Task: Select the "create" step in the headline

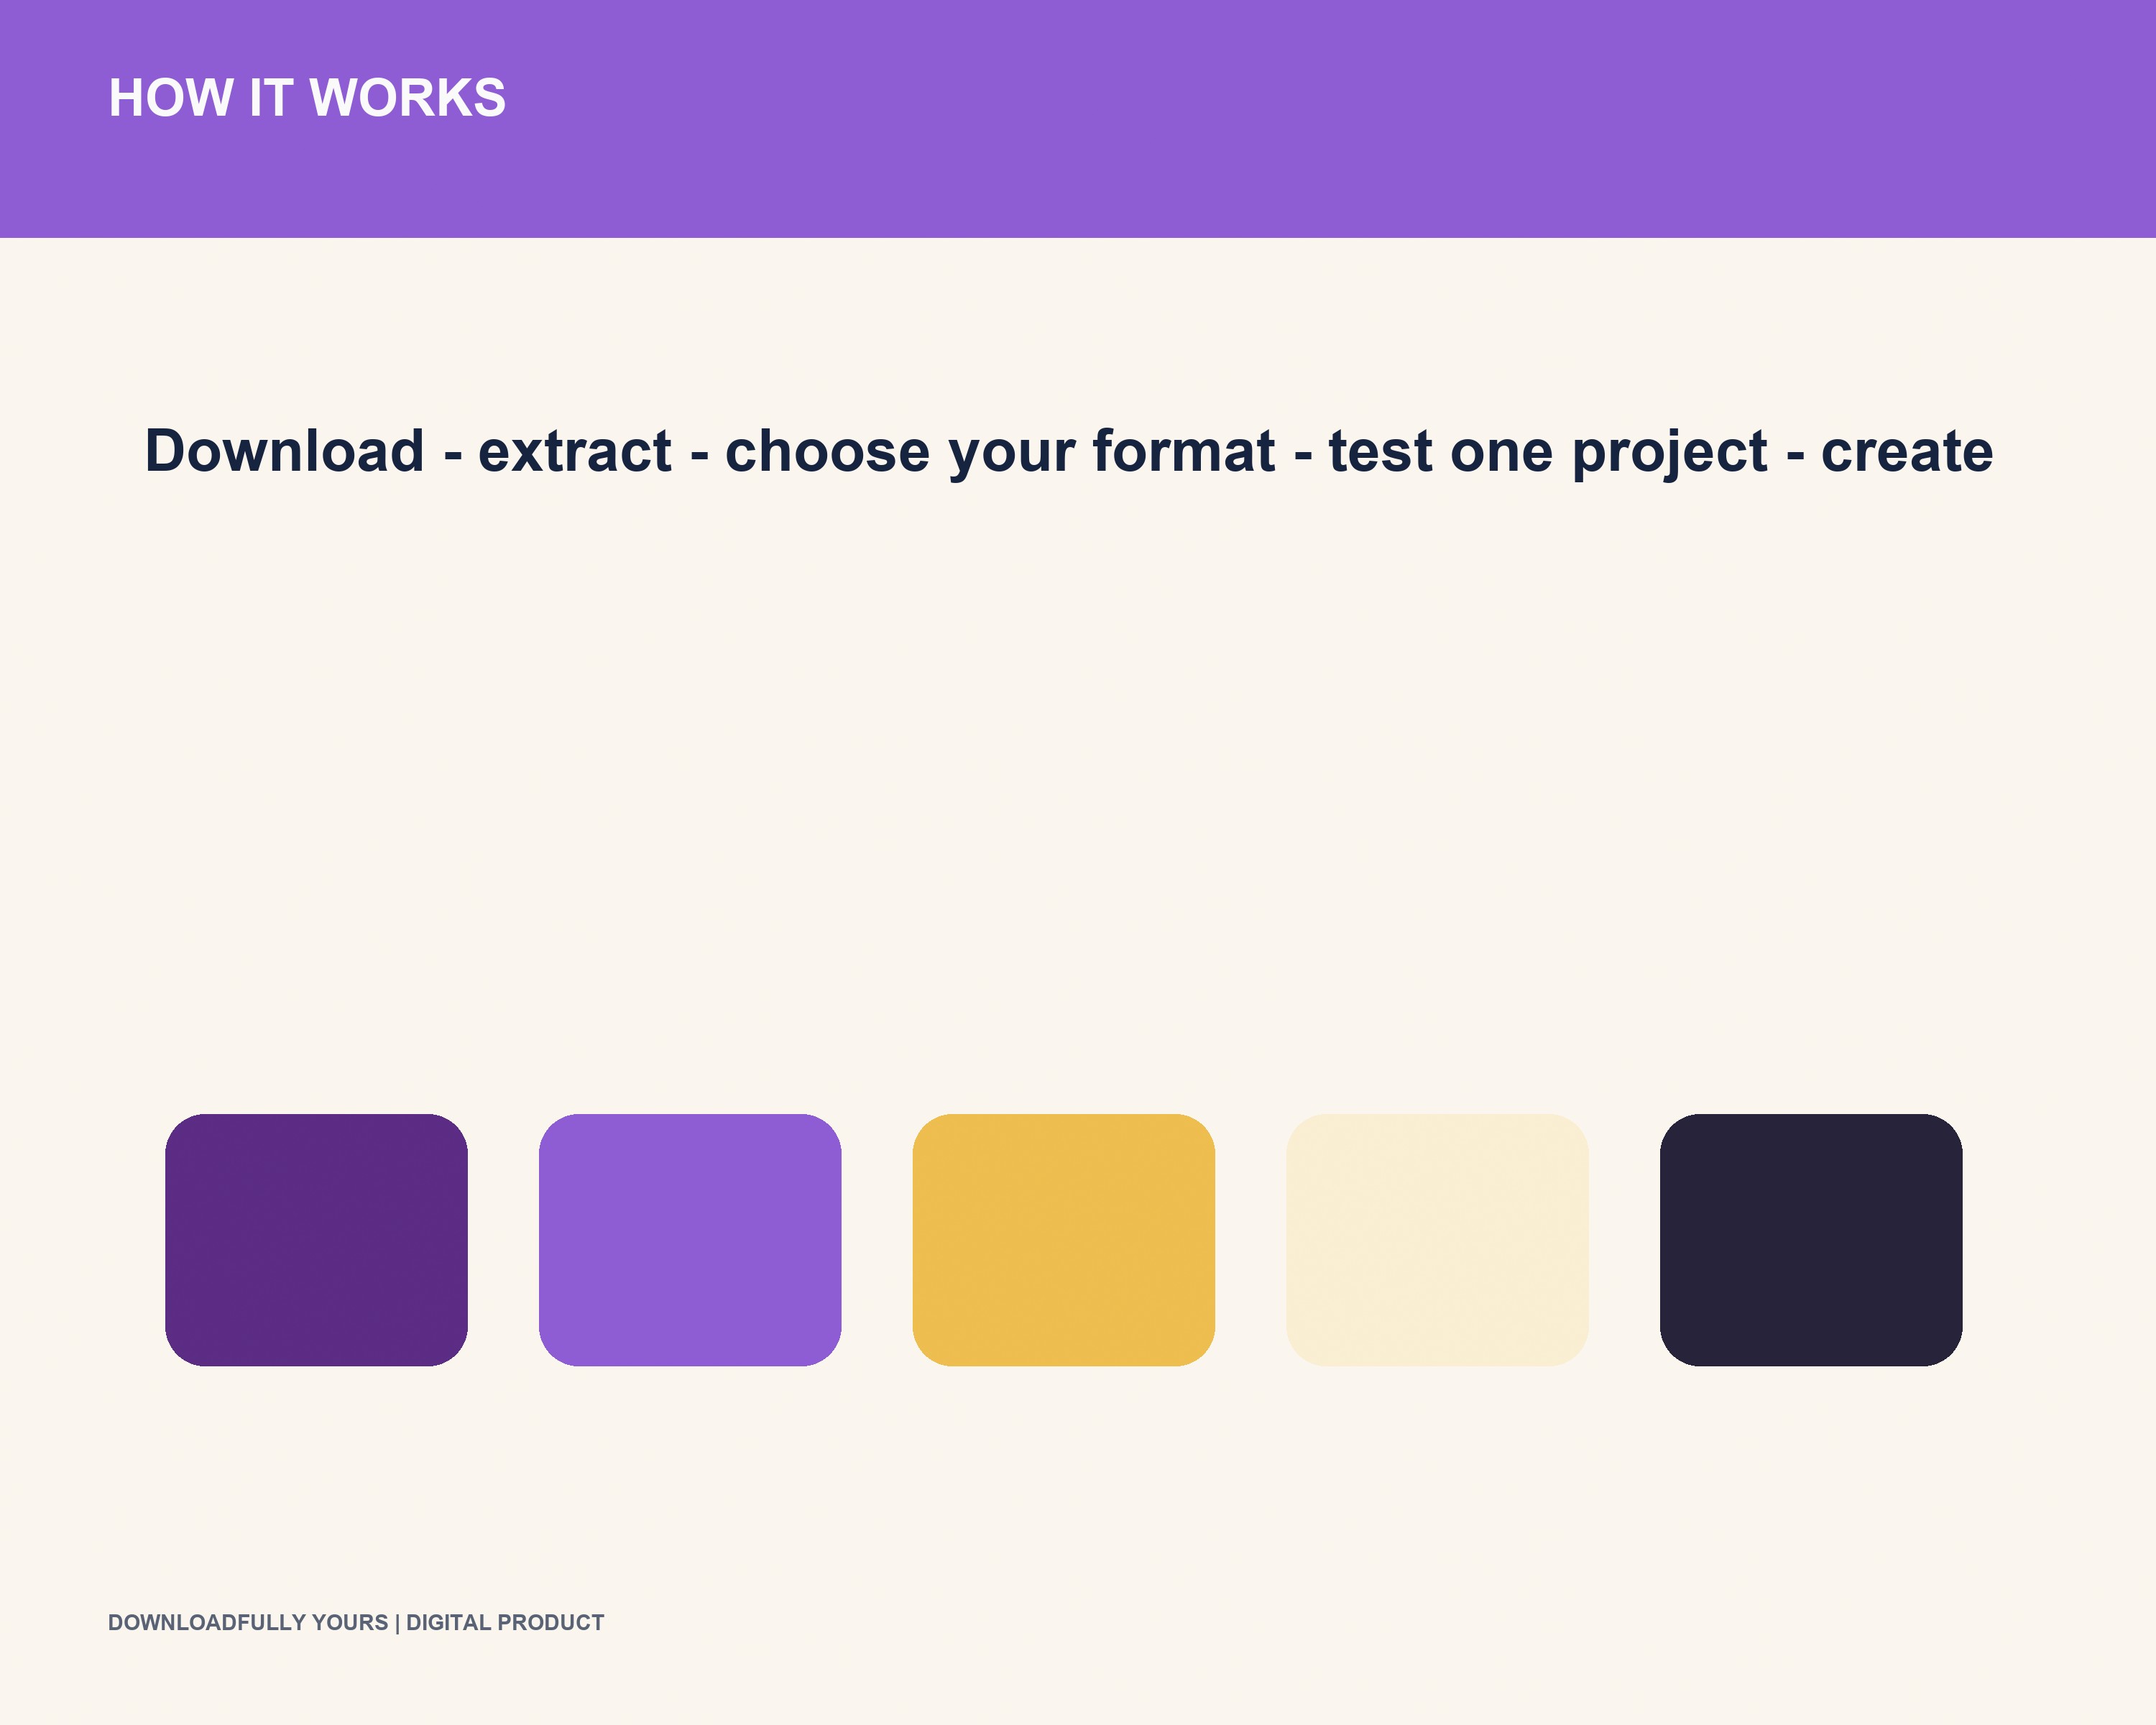Action: pyautogui.click(x=1907, y=451)
